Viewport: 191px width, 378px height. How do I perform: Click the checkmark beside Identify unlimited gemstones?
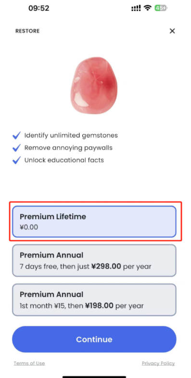coord(16,135)
